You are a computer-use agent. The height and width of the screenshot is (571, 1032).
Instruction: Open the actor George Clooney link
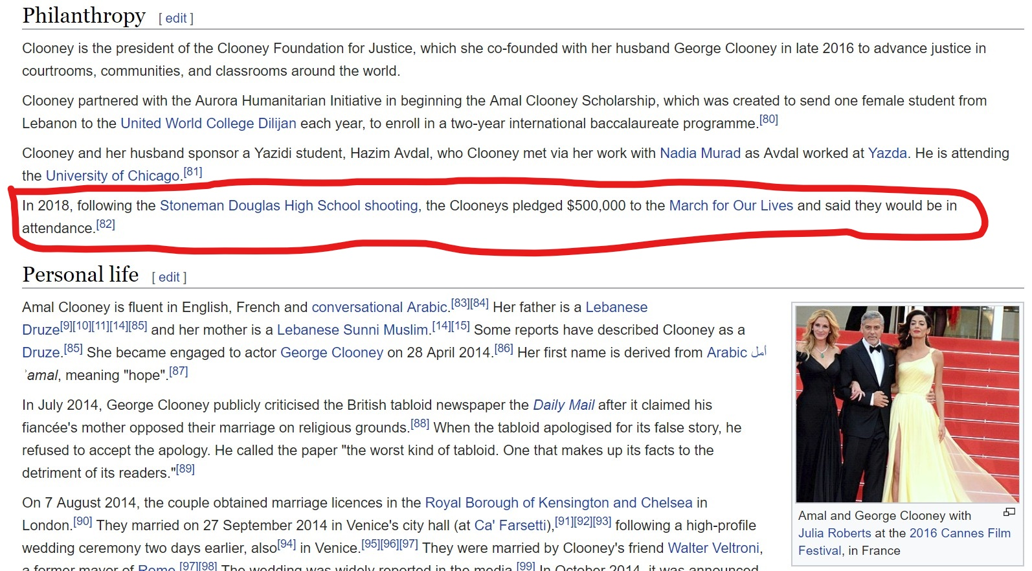tap(331, 352)
